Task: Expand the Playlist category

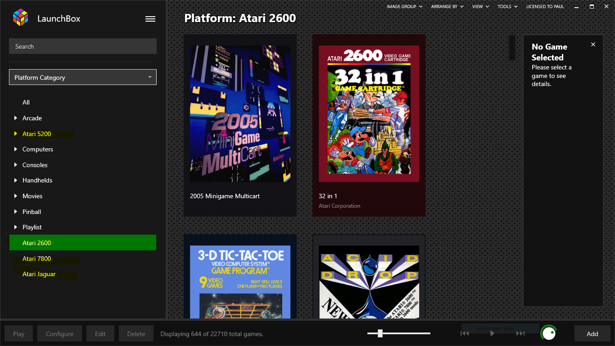Action: coord(16,227)
